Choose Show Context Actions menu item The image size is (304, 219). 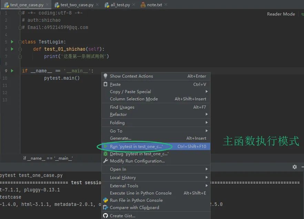pos(156,76)
